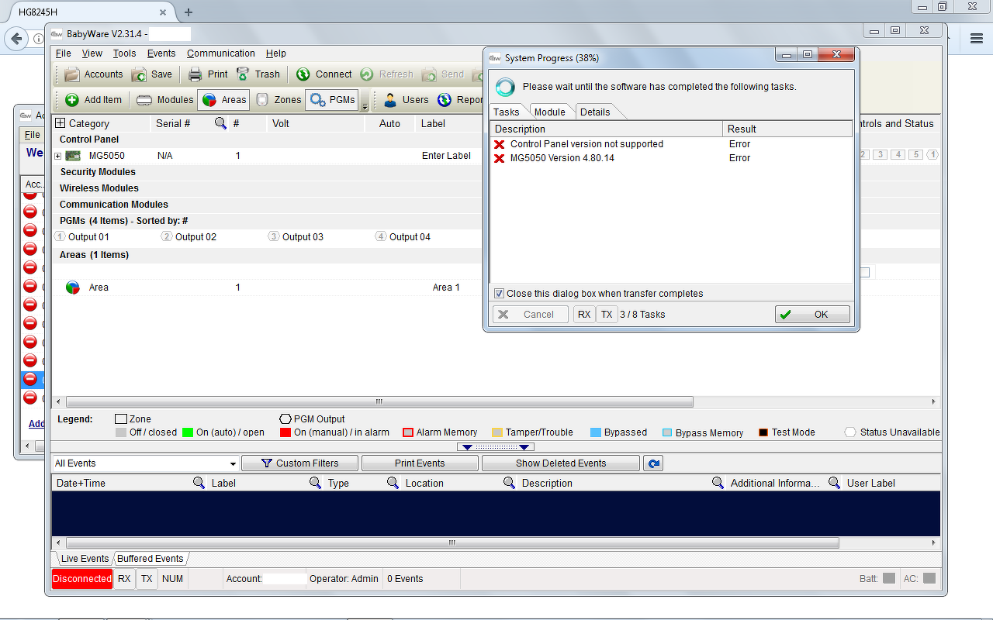Click the MG5050 control panel board icon

(x=73, y=156)
